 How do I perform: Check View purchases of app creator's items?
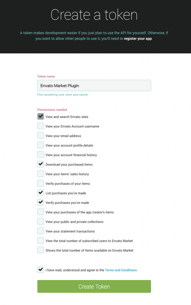40,212
